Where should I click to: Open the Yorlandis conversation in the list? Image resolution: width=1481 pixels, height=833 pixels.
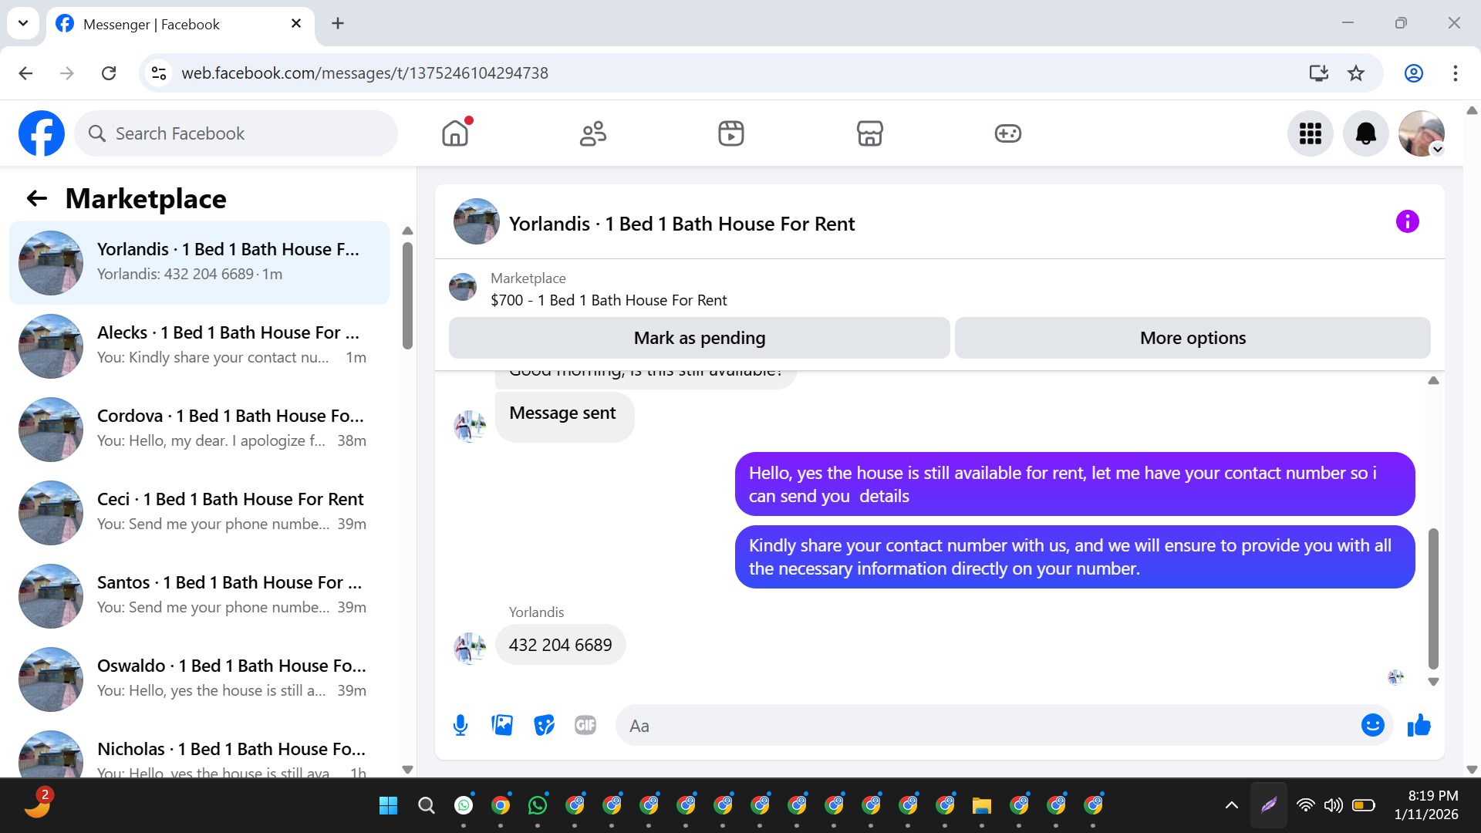(199, 263)
